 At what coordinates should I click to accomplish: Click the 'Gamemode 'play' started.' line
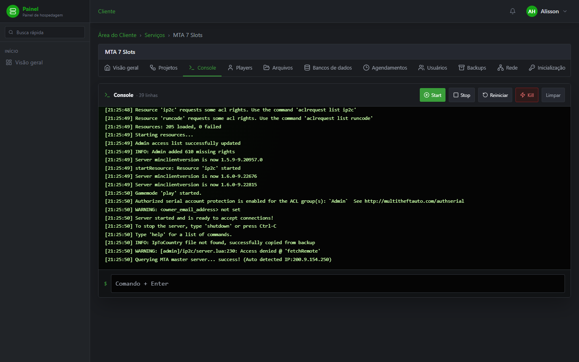click(x=153, y=193)
